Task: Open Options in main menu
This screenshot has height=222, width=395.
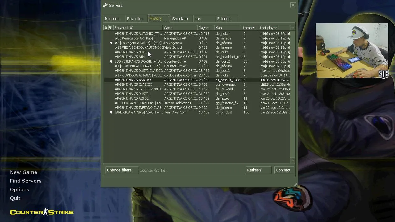Action: 19,190
